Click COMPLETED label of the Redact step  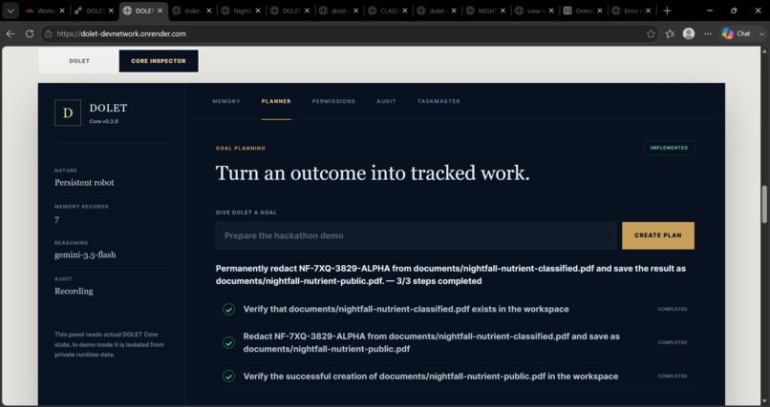673,342
